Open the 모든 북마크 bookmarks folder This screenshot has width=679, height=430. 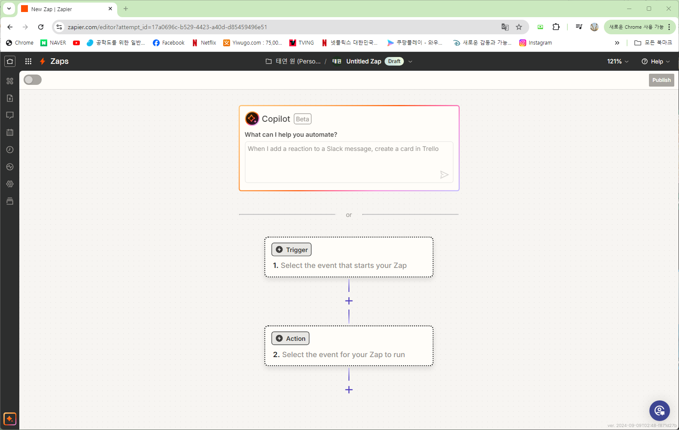[653, 43]
